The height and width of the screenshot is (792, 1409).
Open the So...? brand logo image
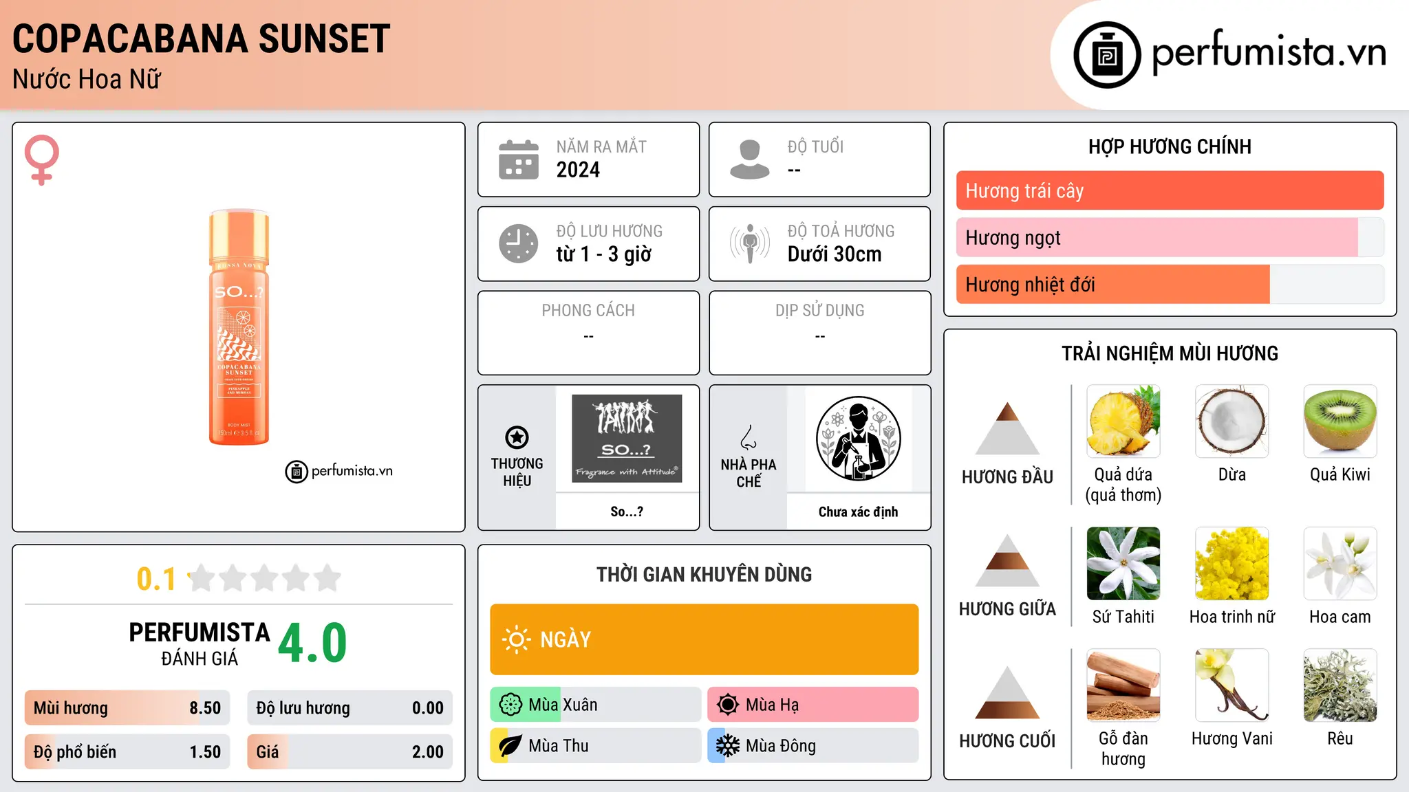pos(627,439)
